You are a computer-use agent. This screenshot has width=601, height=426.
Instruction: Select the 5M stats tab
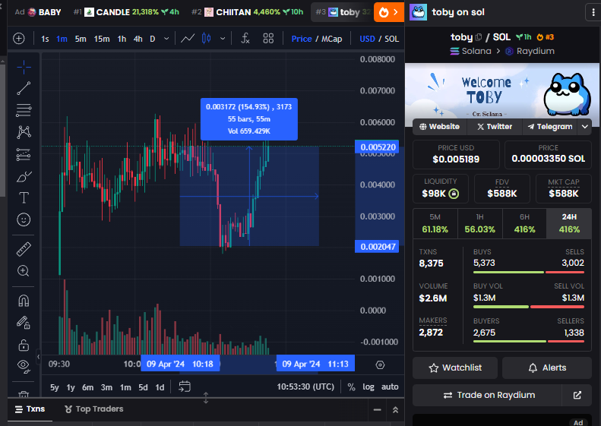(x=435, y=224)
